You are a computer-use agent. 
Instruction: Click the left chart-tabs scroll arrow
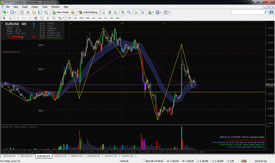269,156
